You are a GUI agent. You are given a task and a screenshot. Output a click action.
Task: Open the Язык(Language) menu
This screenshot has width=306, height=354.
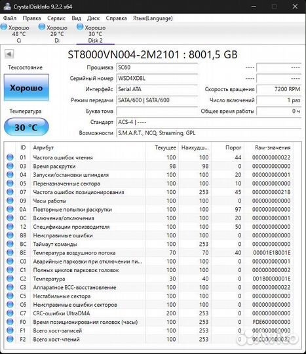pos(153,18)
